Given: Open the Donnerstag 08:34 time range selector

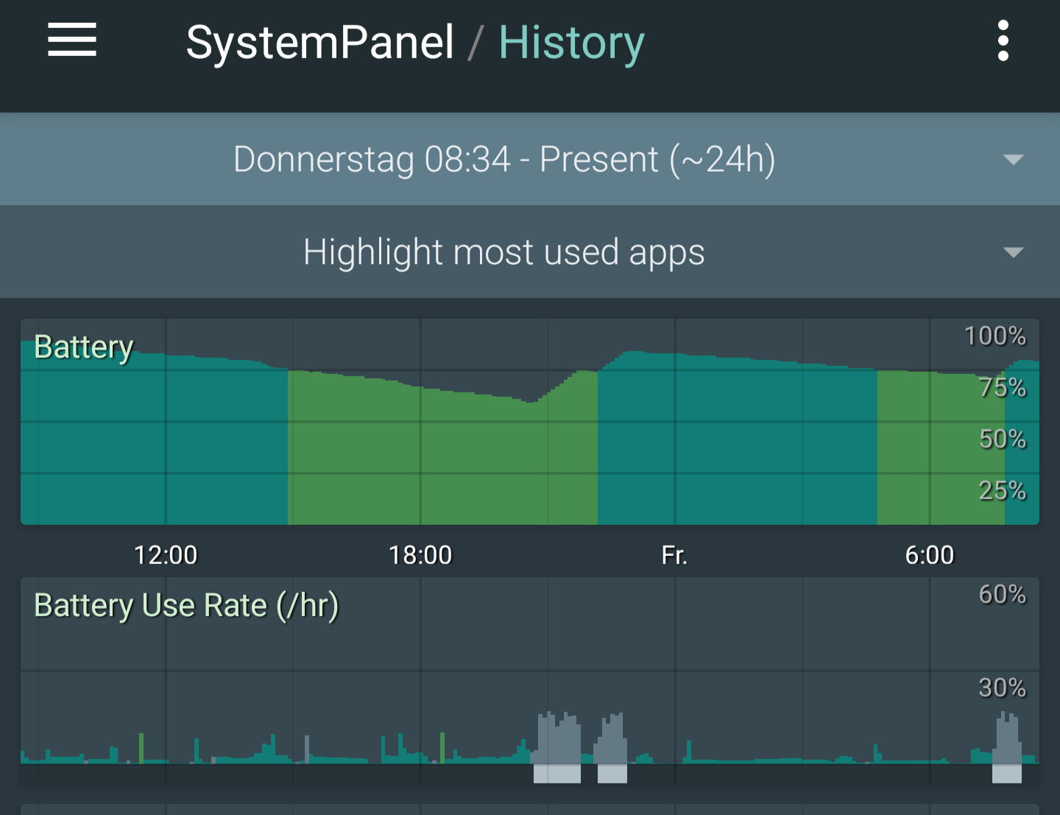Looking at the screenshot, I should pos(504,159).
